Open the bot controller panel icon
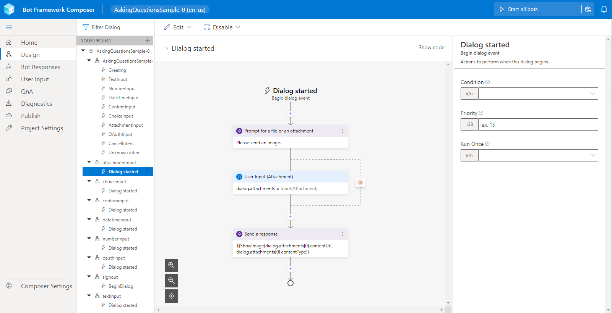 click(x=588, y=9)
